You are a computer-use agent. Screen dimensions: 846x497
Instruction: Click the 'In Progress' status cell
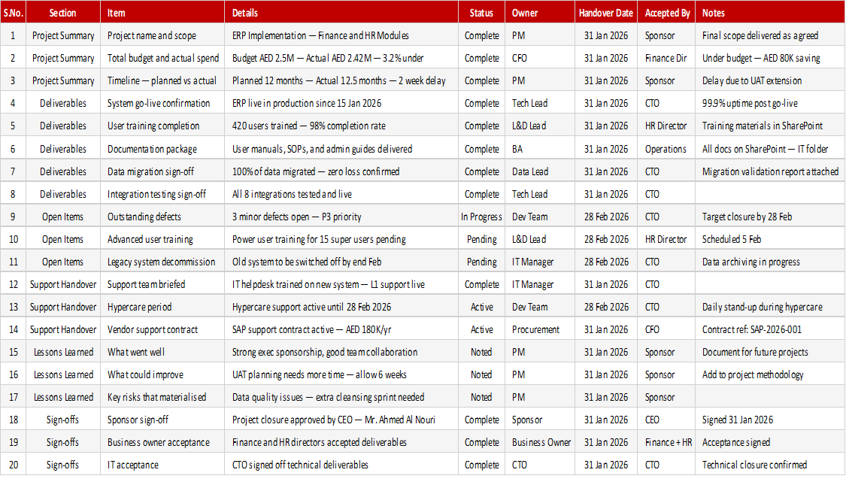[481, 217]
